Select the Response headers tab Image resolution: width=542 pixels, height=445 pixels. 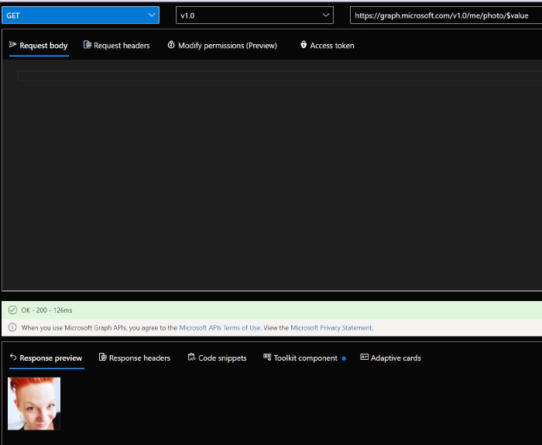click(139, 358)
